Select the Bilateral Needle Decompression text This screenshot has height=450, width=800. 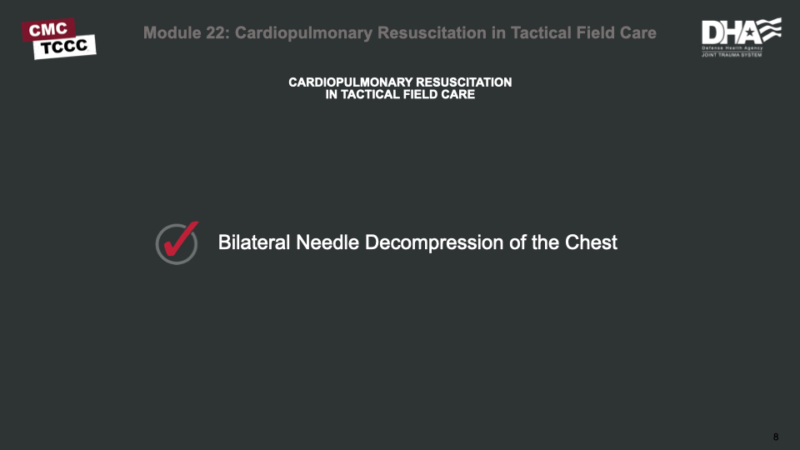click(417, 242)
